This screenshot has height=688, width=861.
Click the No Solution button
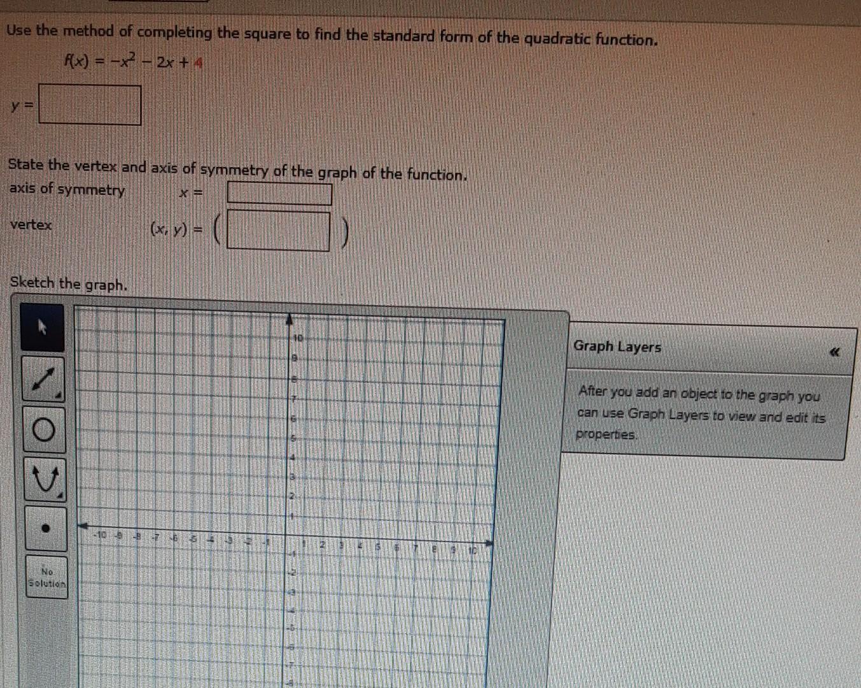tap(46, 577)
